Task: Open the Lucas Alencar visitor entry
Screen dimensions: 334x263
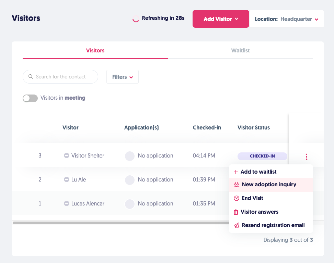Action: [x=88, y=203]
